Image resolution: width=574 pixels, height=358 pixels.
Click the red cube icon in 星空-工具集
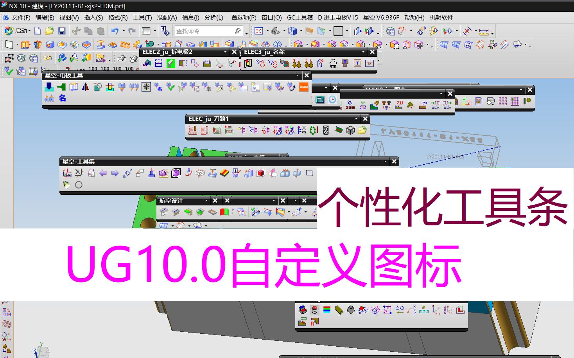261,173
